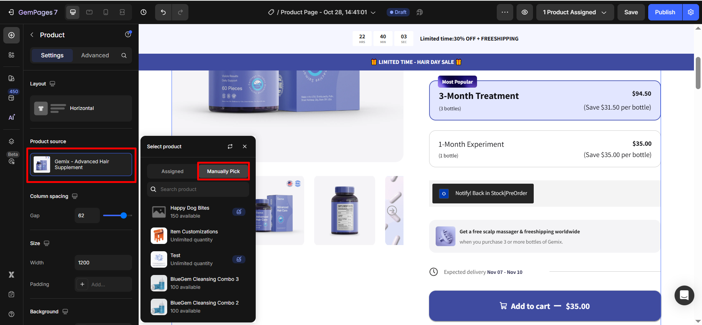The width and height of the screenshot is (702, 325).
Task: Click the icon right of Product heading
Action: click(128, 34)
